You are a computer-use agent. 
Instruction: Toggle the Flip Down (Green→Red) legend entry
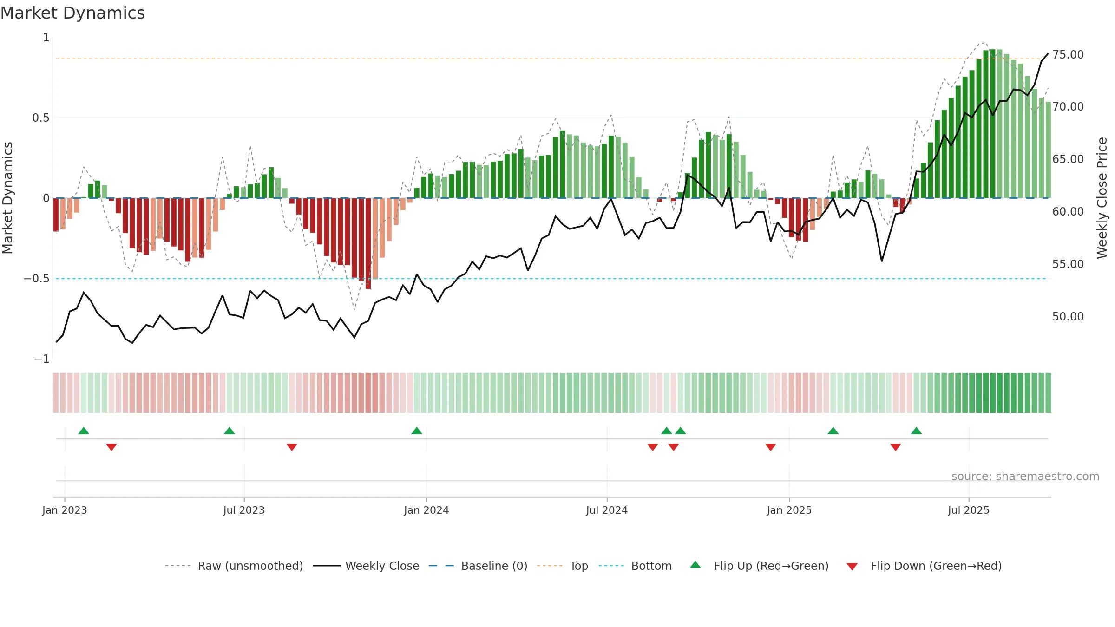point(924,566)
